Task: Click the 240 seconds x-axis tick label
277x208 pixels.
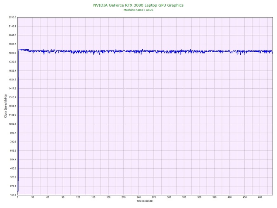Action: [138, 197]
